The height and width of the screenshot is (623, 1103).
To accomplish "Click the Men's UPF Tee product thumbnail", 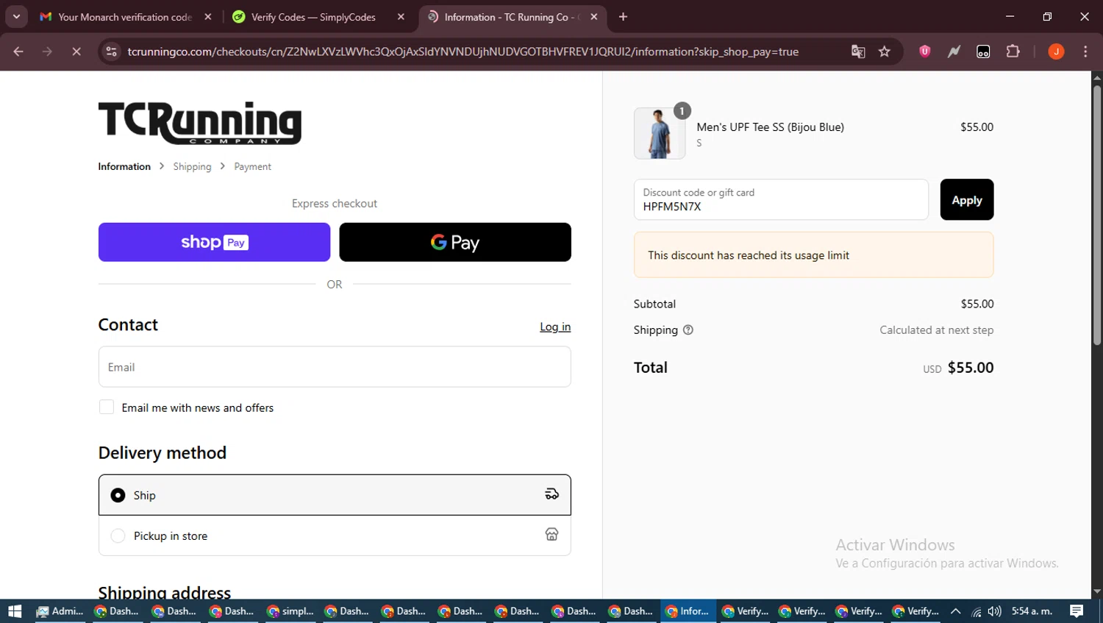I will click(x=660, y=133).
